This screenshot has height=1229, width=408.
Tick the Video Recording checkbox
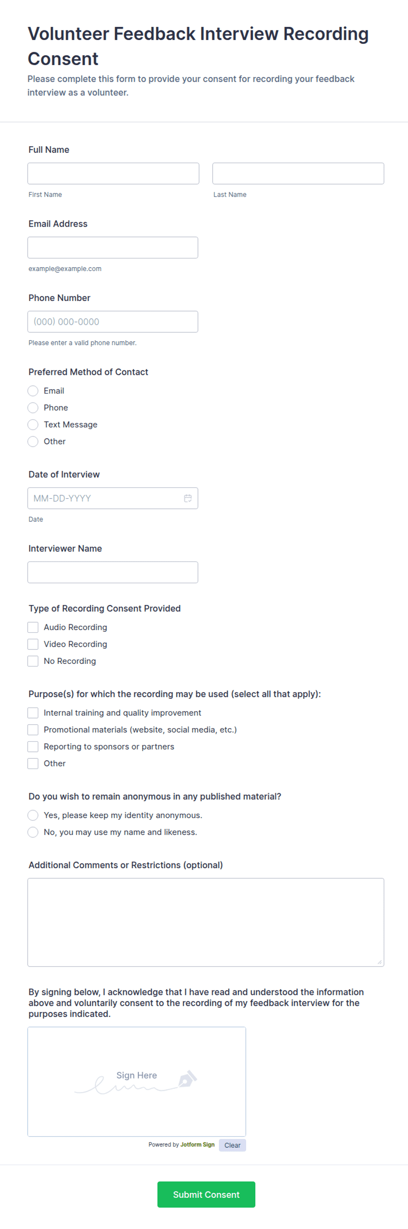[x=33, y=644]
